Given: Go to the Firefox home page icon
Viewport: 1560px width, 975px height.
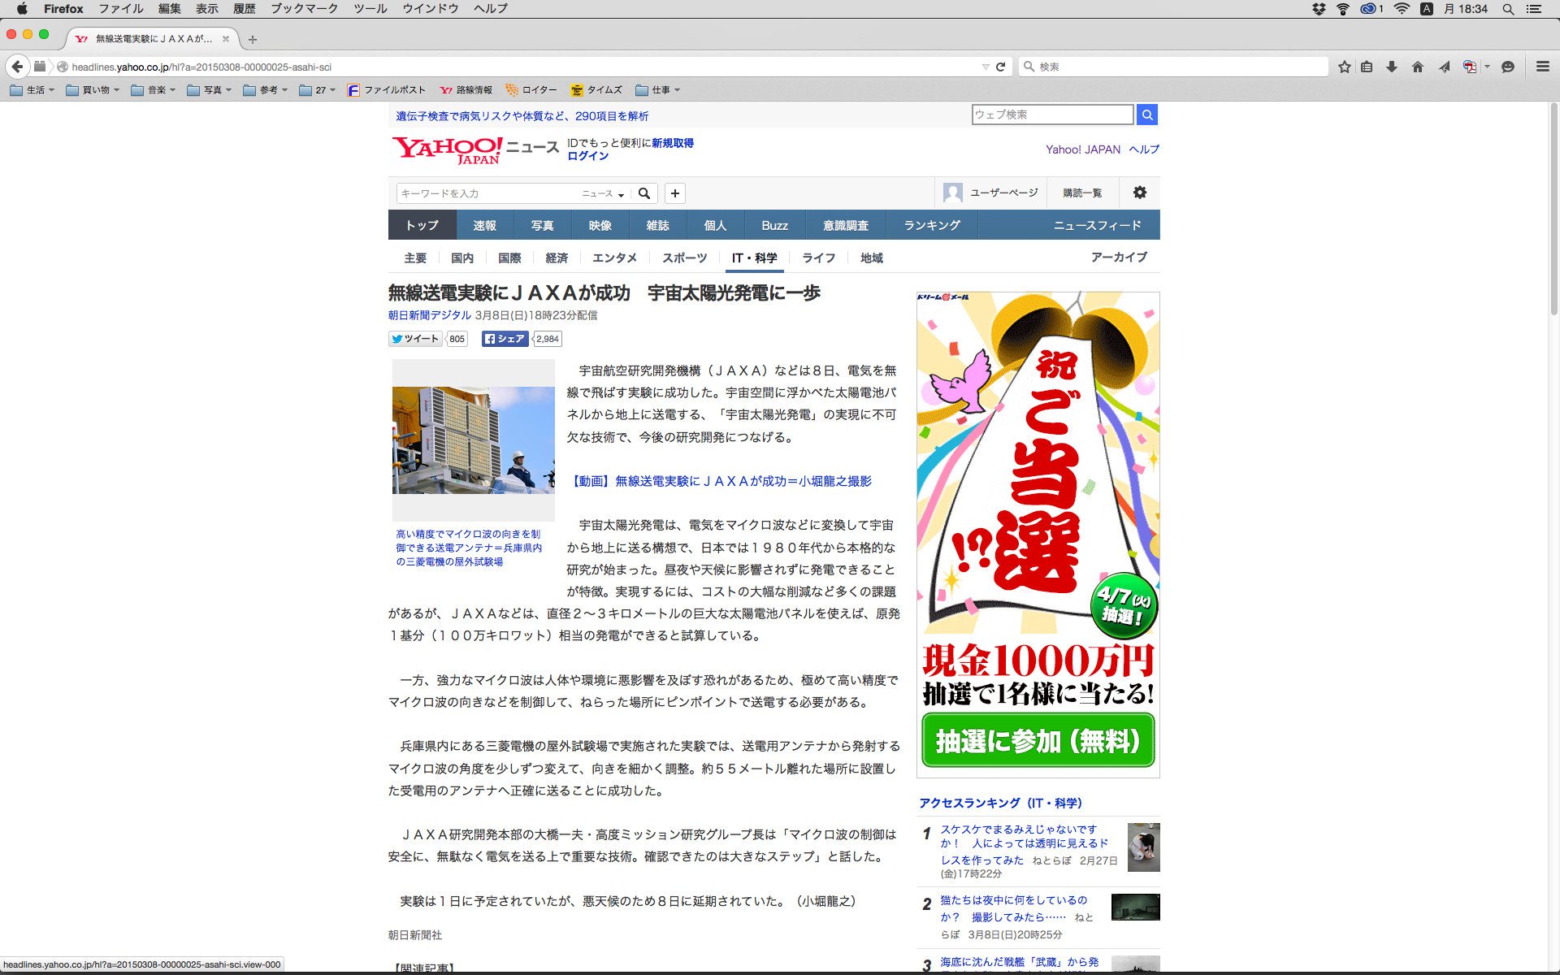Looking at the screenshot, I should point(1418,67).
